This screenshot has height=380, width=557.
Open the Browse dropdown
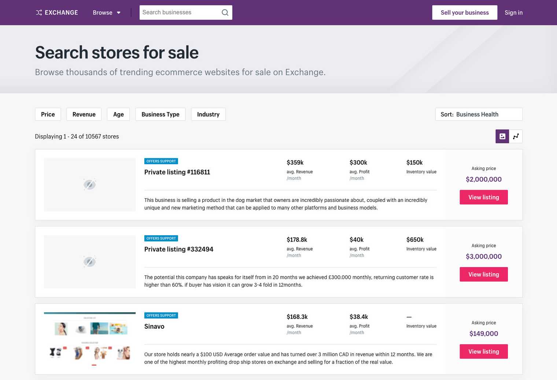(x=106, y=12)
